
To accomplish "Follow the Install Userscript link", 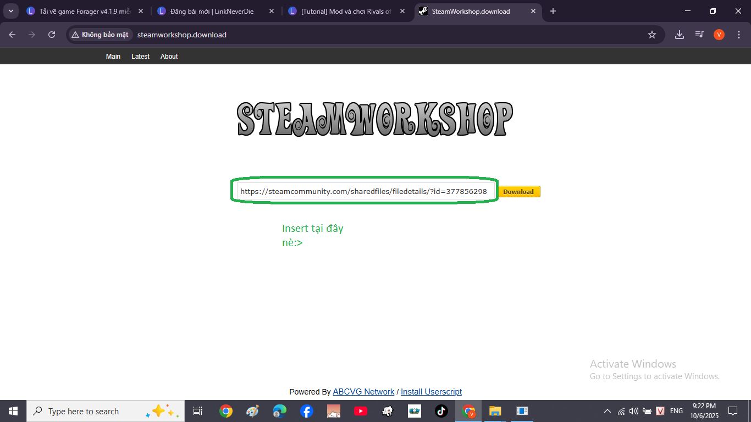I will click(x=431, y=392).
